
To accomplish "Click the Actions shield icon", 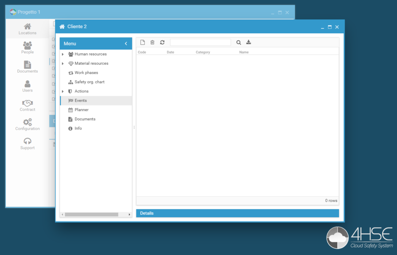I will tap(70, 91).
